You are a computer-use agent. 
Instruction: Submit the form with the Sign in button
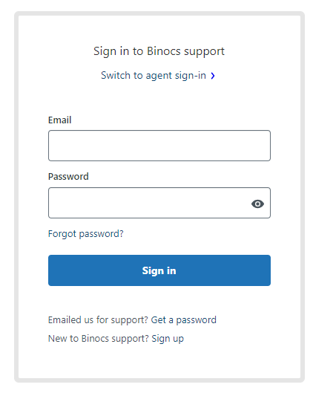pos(159,270)
